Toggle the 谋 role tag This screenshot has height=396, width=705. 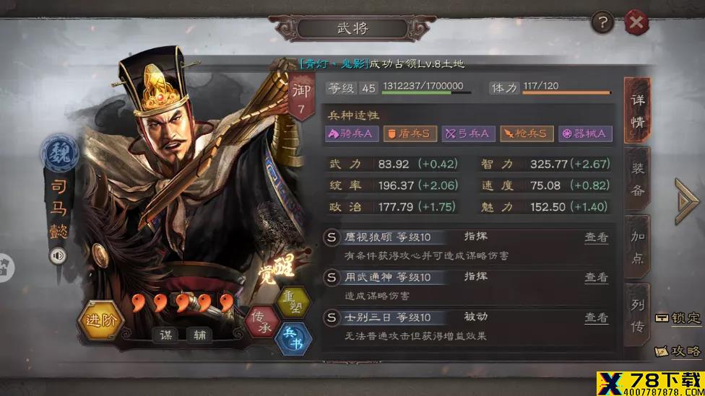[166, 335]
